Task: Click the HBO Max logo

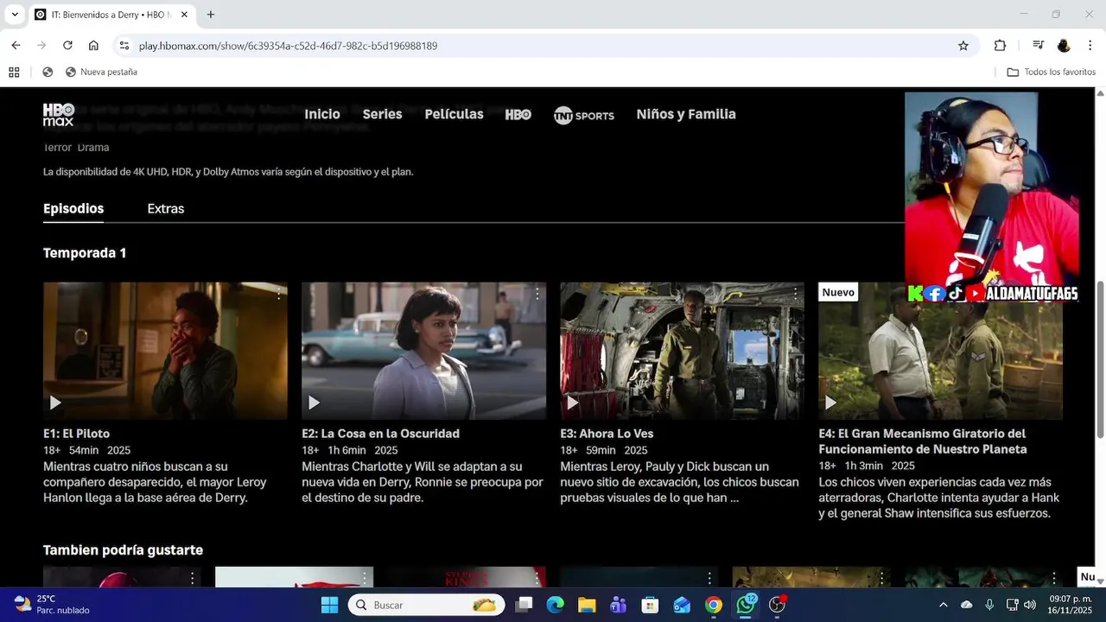Action: pos(59,115)
